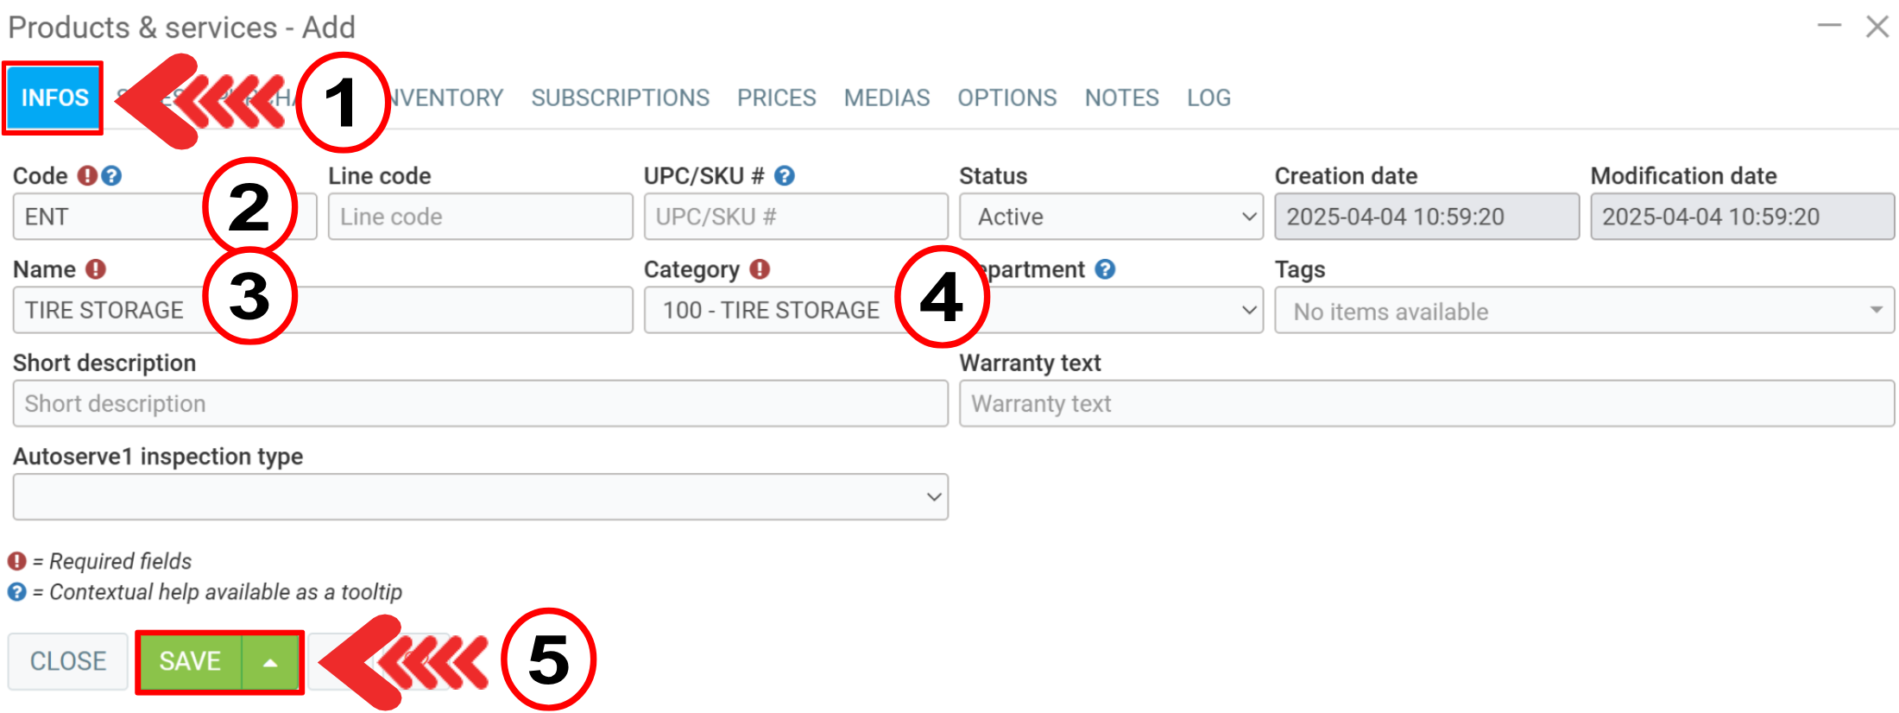Click the Category required-field warning icon
Screen dimensions: 1899x713
(x=760, y=269)
